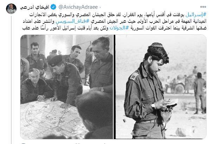
Task: Open the tweet's three-dot more options menu
Action: pos(203,7)
